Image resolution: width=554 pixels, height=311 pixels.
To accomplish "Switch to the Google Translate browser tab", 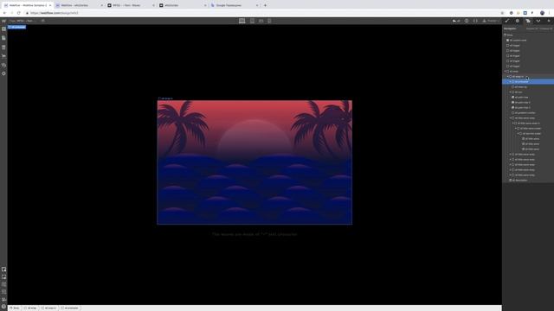I will pos(235,5).
